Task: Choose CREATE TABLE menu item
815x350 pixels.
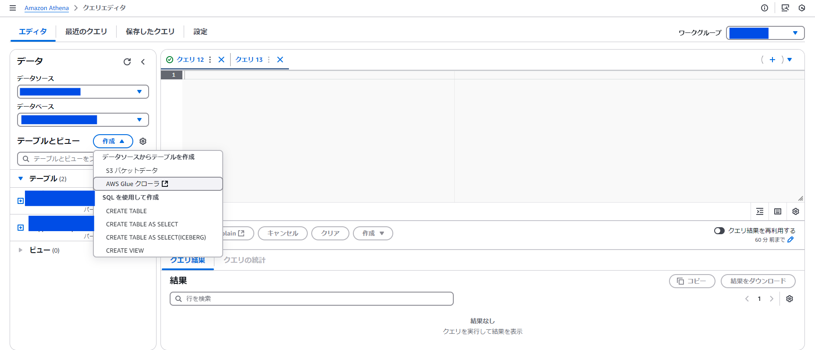Action: (158, 211)
